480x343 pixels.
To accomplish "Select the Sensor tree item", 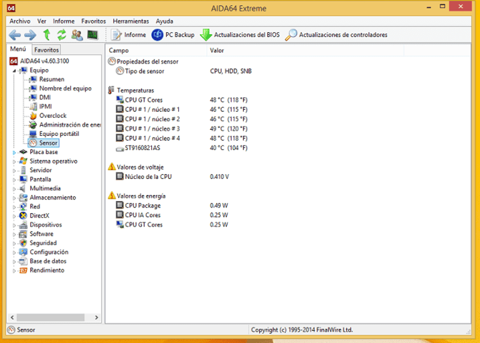I will [43, 143].
